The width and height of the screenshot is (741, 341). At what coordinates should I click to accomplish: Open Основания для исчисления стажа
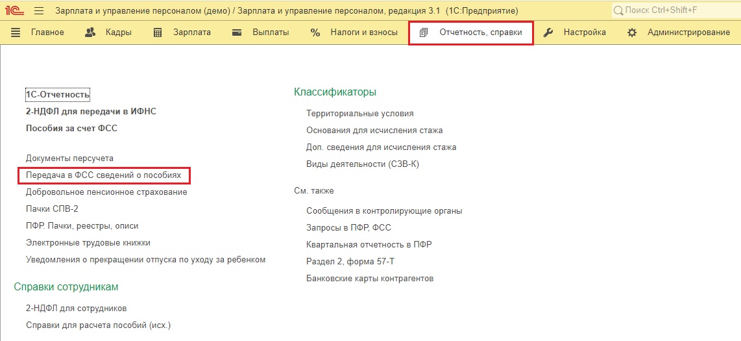(374, 130)
